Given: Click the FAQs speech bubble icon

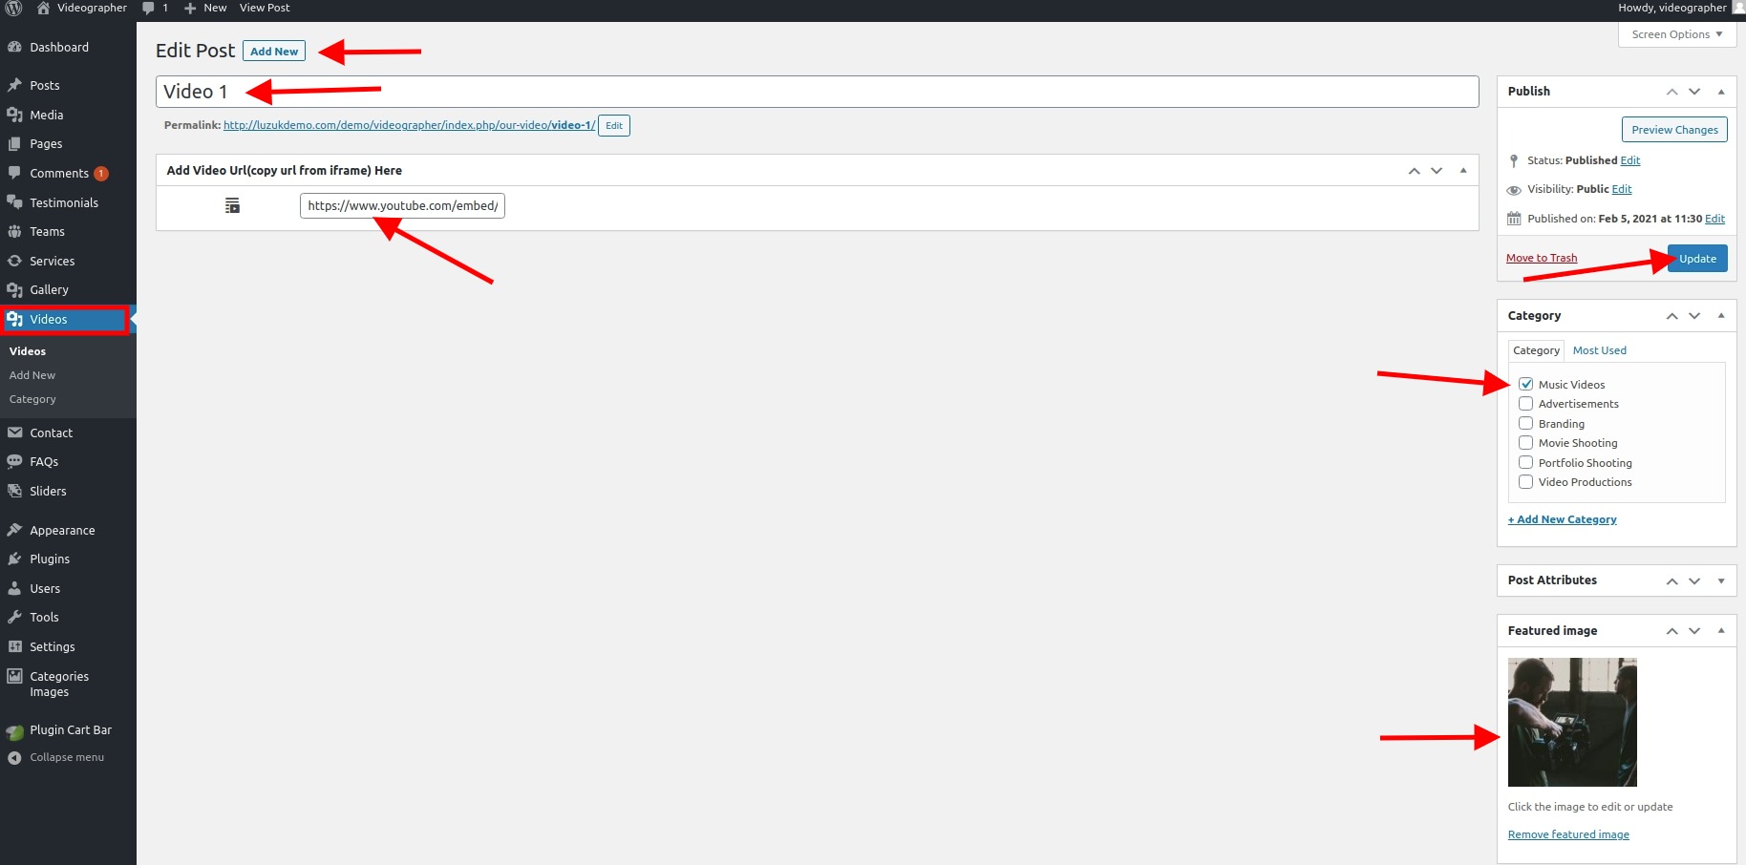Looking at the screenshot, I should click(14, 461).
